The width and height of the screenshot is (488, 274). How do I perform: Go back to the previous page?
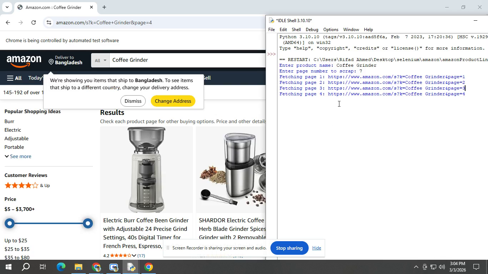coord(8,22)
